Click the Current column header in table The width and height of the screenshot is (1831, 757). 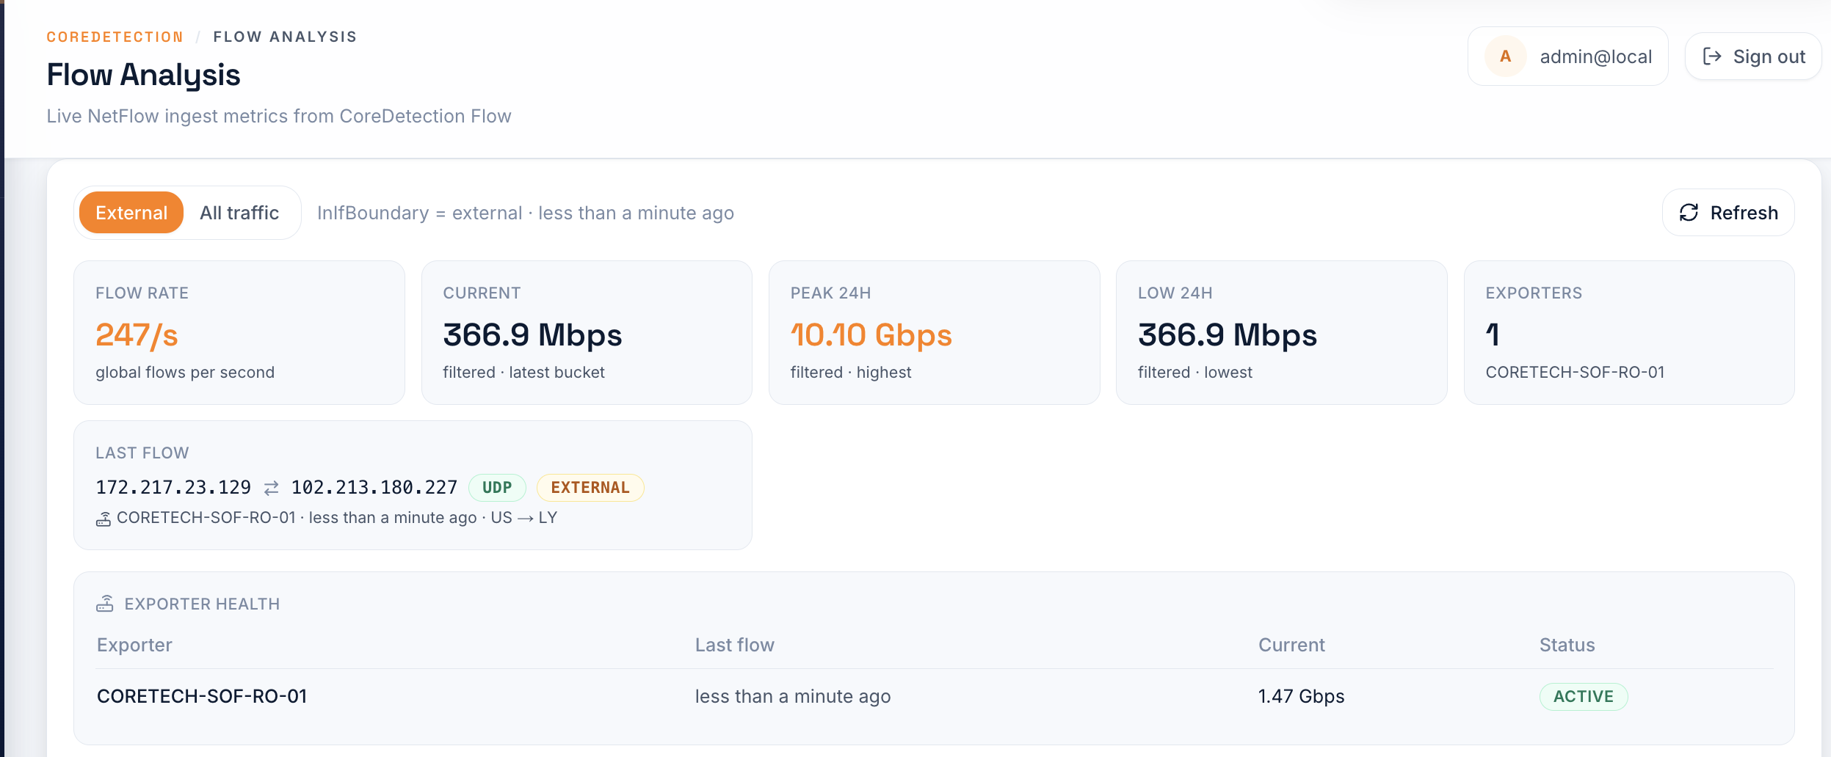pos(1291,646)
